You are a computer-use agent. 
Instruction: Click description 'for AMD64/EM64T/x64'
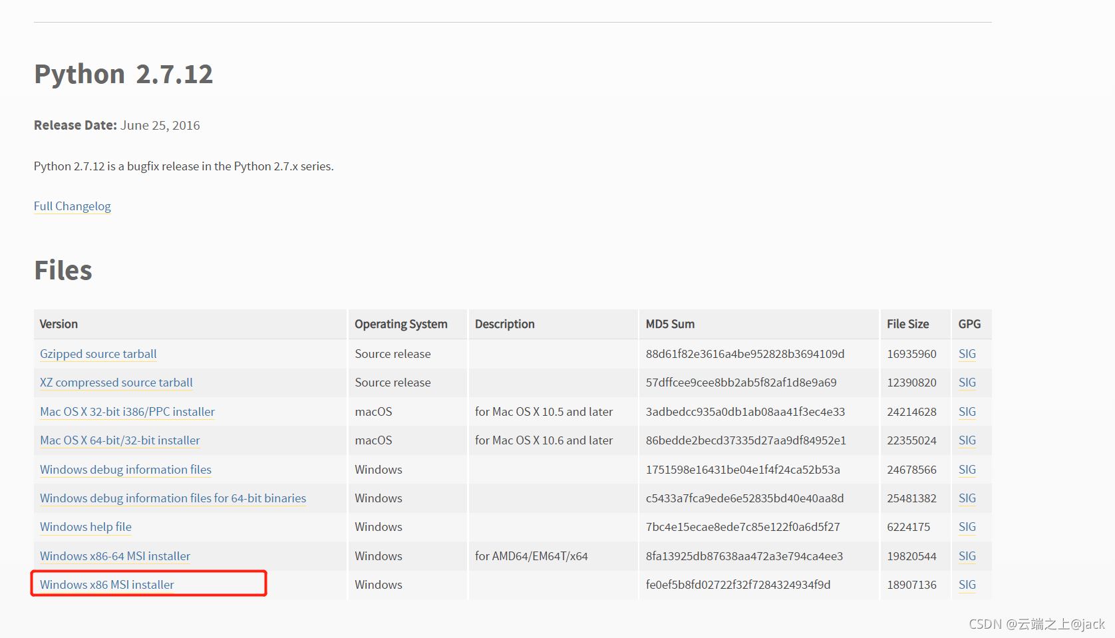coord(531,556)
